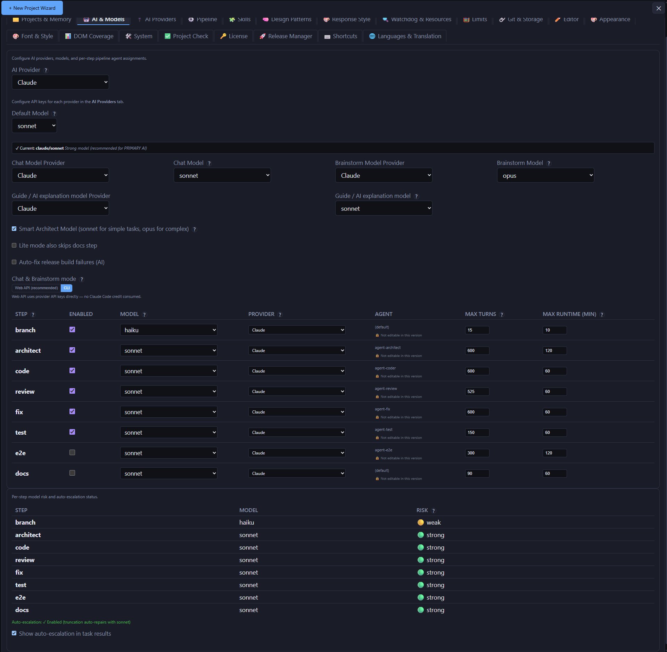Click help icon next to MAX RUNTIME (MIN)
Image resolution: width=667 pixels, height=652 pixels.
(x=602, y=315)
